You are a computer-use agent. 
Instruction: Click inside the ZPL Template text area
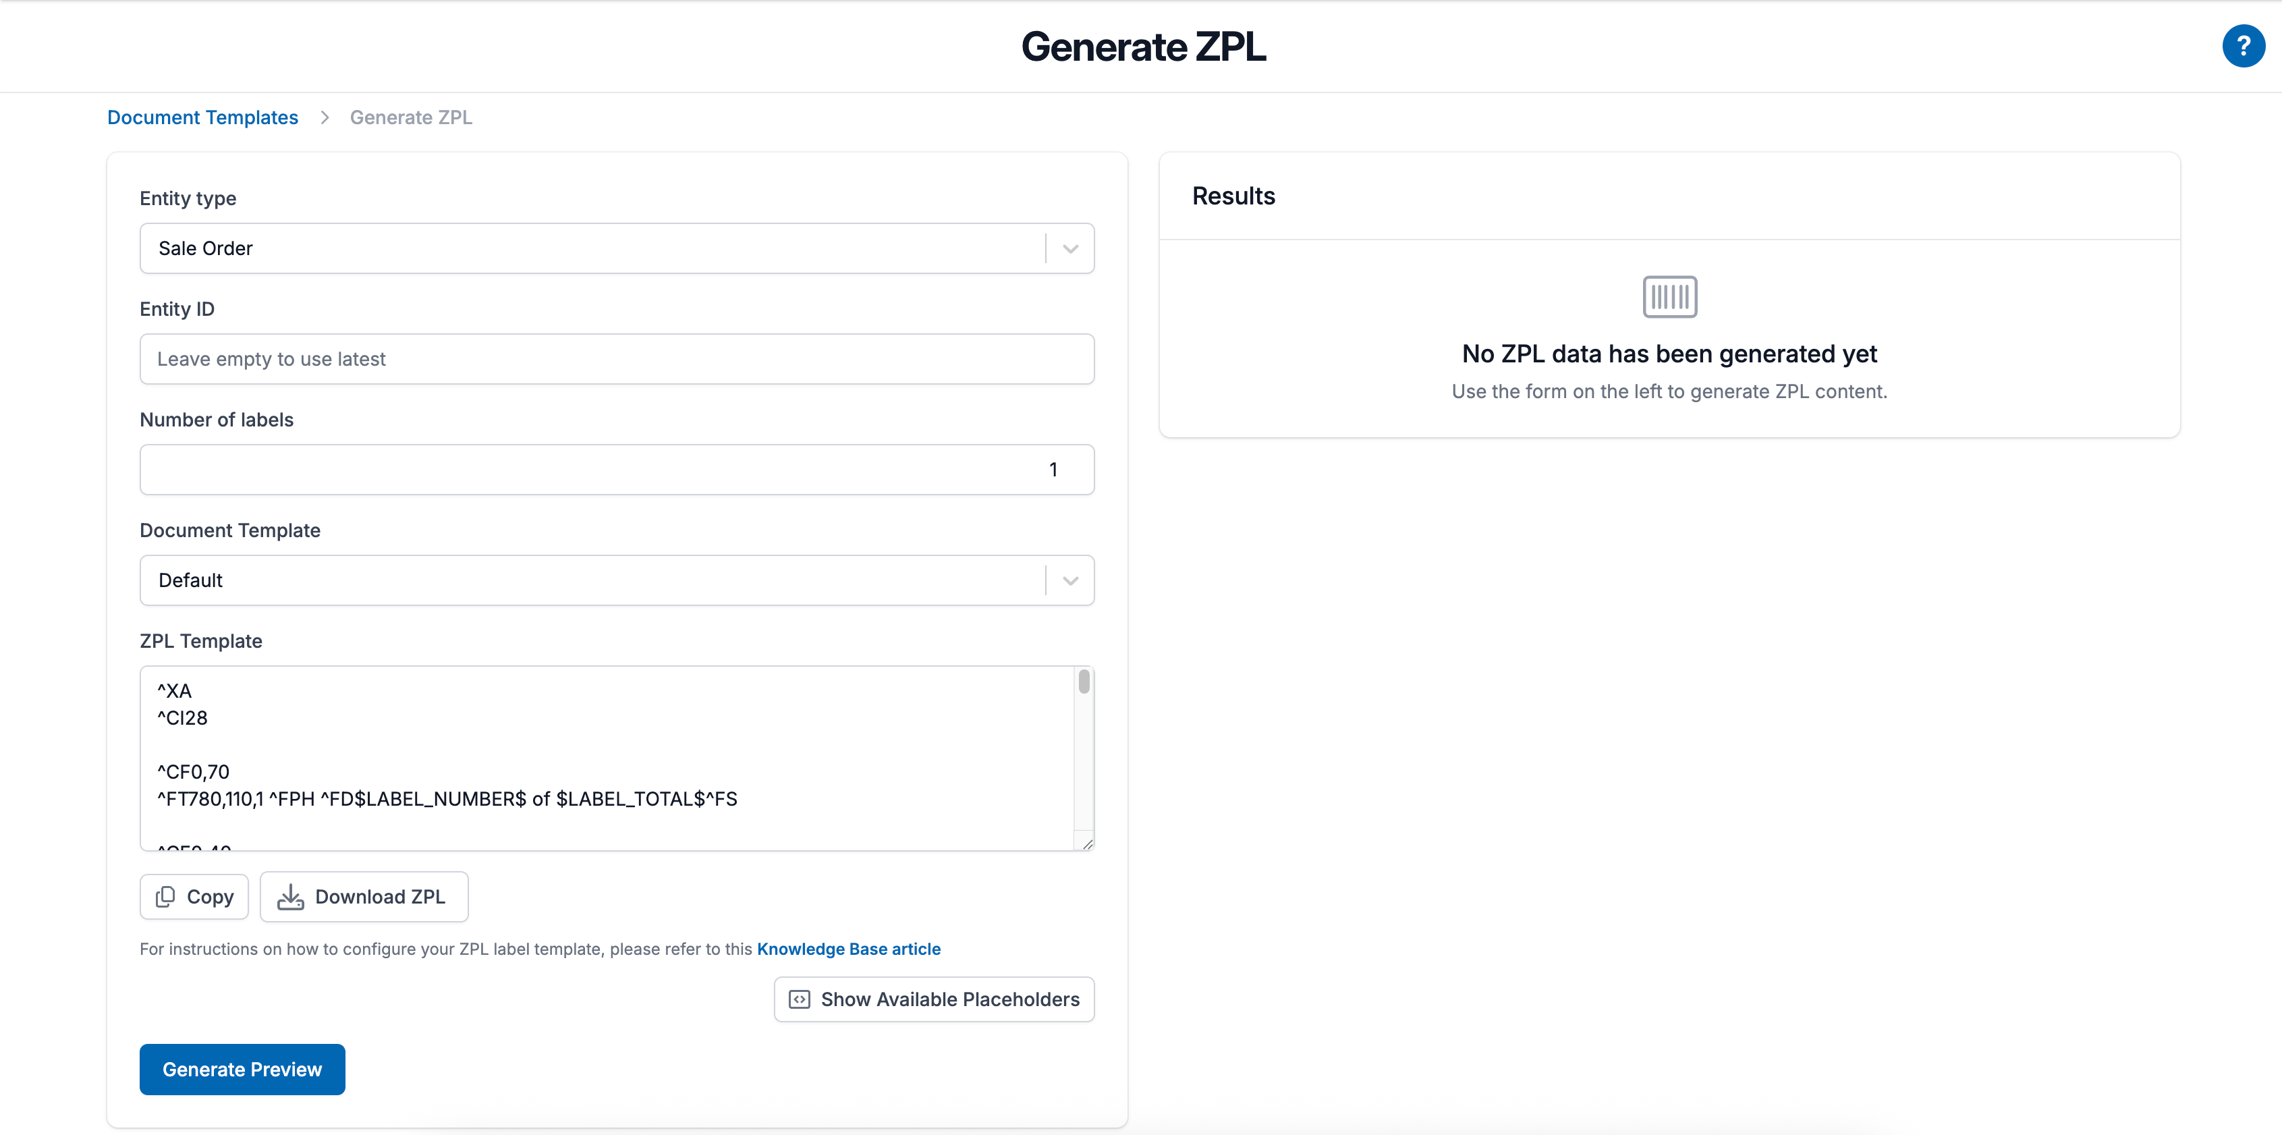click(x=611, y=758)
